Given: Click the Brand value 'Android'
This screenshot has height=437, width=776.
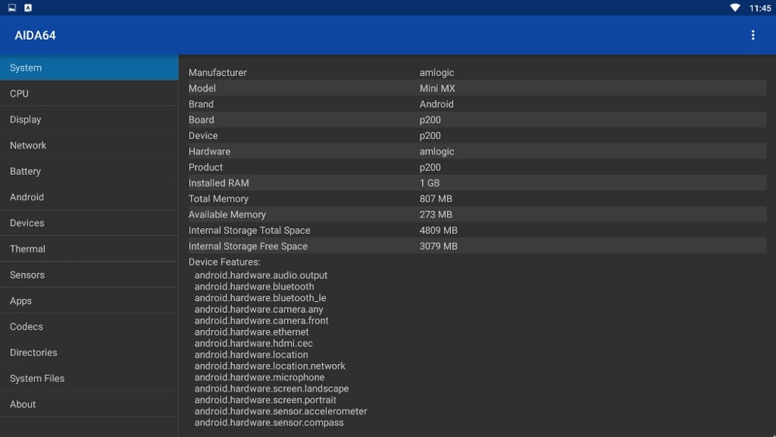Looking at the screenshot, I should coord(436,104).
